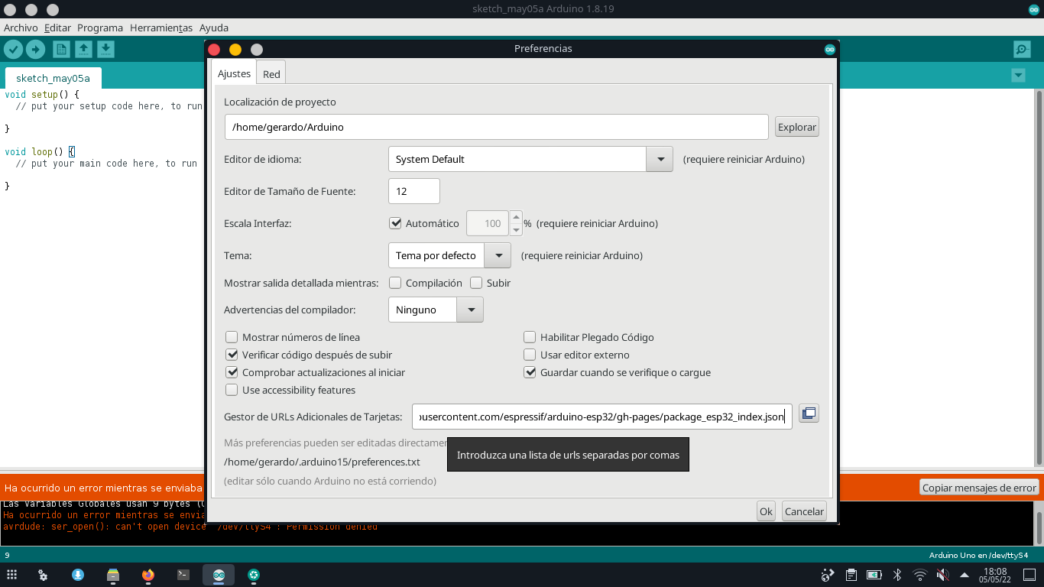
Task: Toggle the Automático interface scale checkbox
Action: pos(395,223)
